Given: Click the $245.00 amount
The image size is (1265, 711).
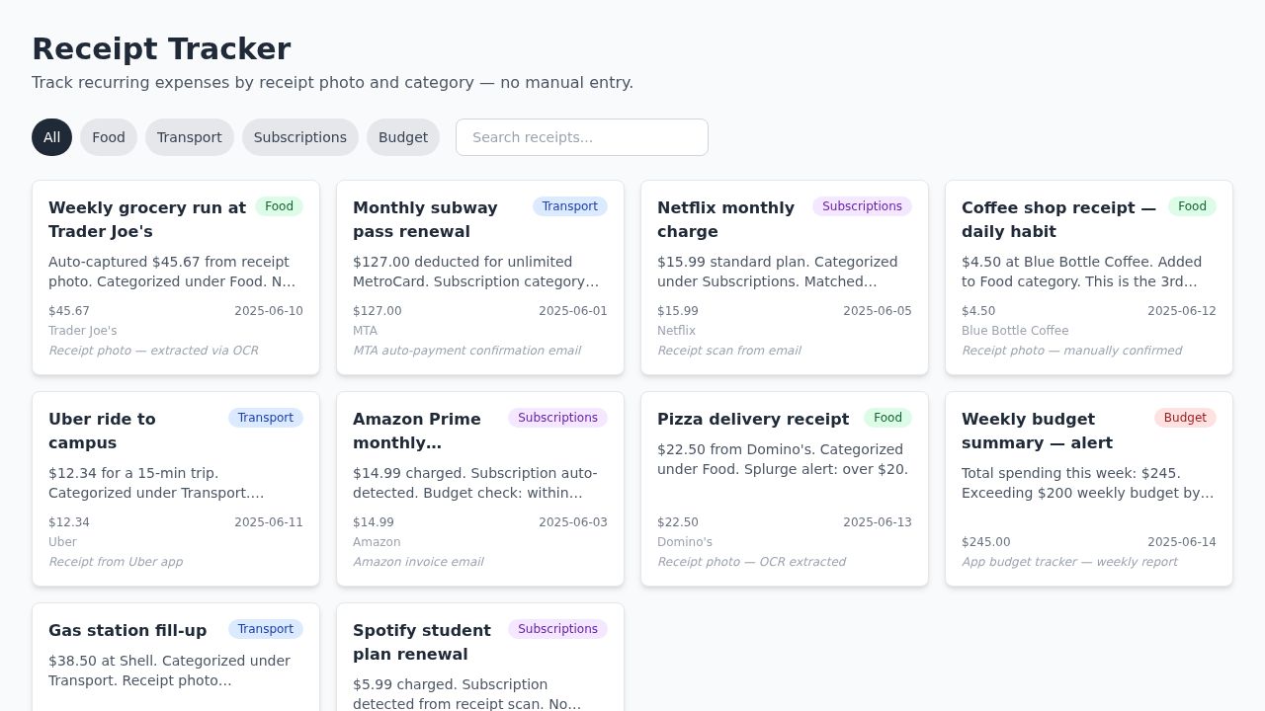Looking at the screenshot, I should click(986, 542).
